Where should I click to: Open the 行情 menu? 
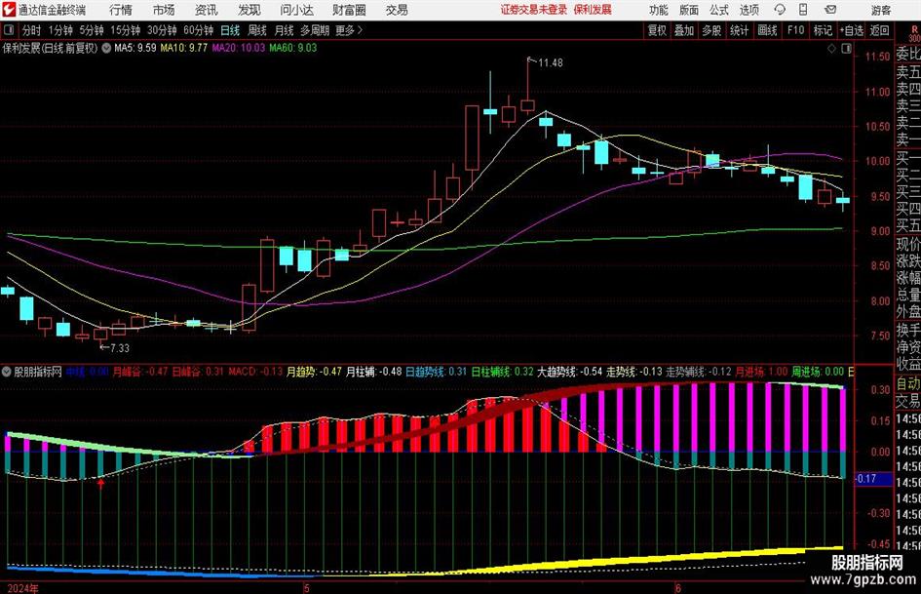coord(121,10)
